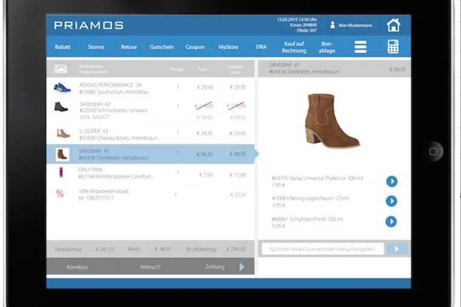Click the detail header price € 98,95
461x307 pixels.
click(397, 69)
